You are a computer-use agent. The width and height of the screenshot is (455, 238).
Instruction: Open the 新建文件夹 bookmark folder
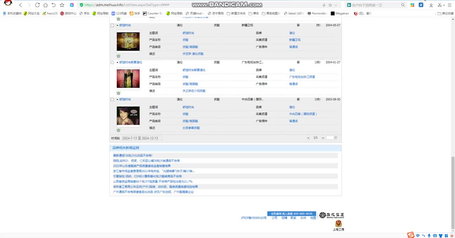(236, 13)
